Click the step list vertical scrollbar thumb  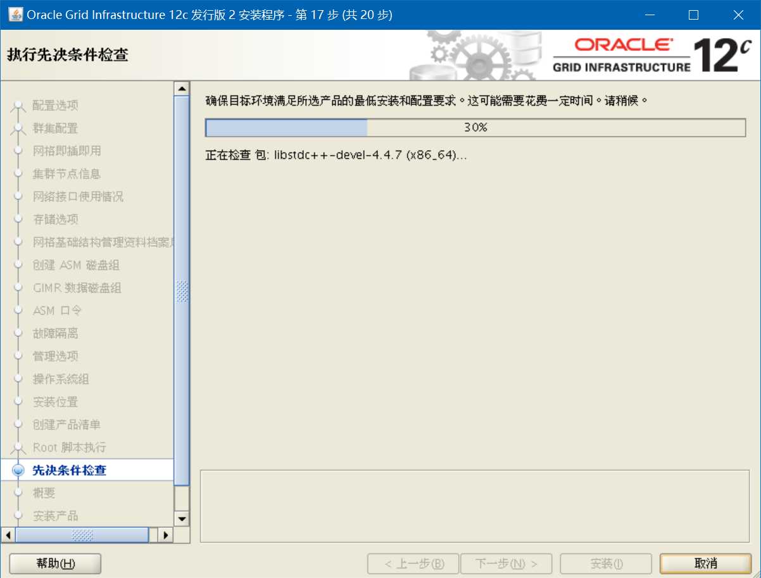tap(182, 291)
